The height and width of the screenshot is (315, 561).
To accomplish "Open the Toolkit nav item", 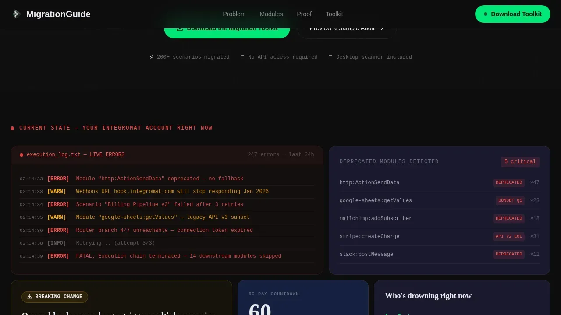I will [334, 14].
